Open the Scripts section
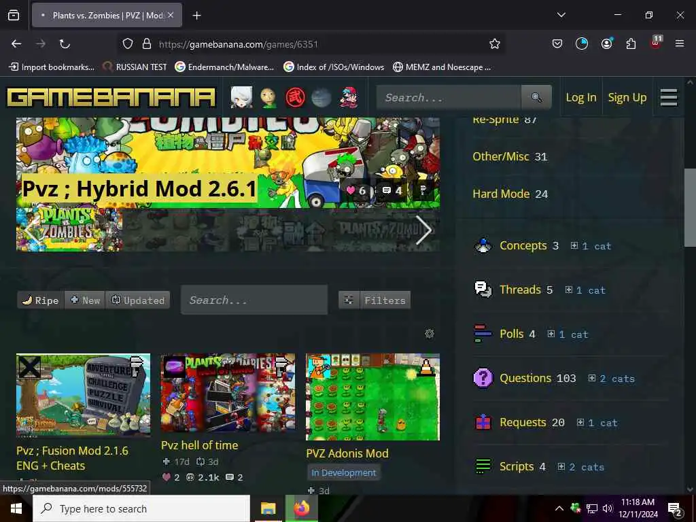Viewport: 696px width, 522px height. (517, 466)
